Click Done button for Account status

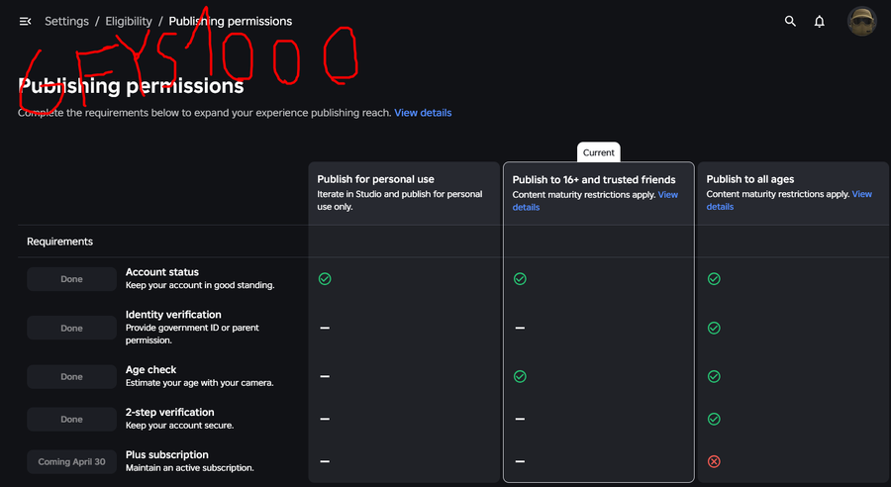71,279
